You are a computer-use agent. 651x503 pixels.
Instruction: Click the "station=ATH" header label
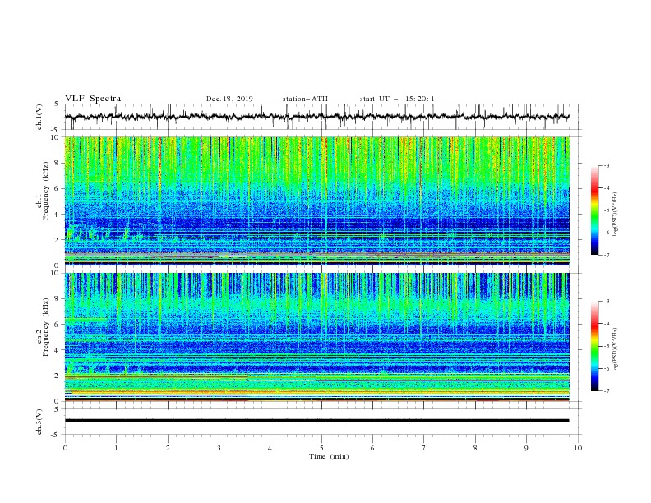pyautogui.click(x=305, y=99)
